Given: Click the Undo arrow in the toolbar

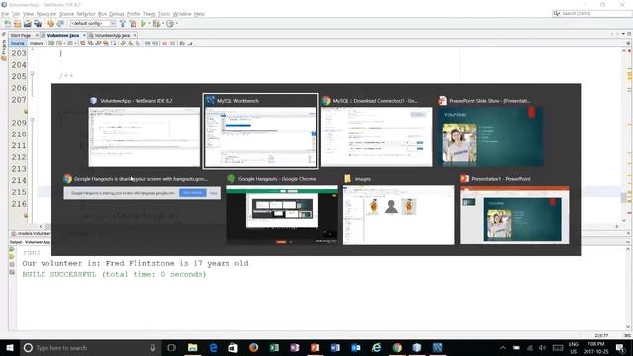Looking at the screenshot, I should coord(50,24).
